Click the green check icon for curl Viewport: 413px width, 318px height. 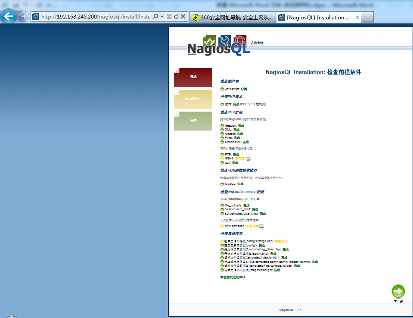coord(222,163)
